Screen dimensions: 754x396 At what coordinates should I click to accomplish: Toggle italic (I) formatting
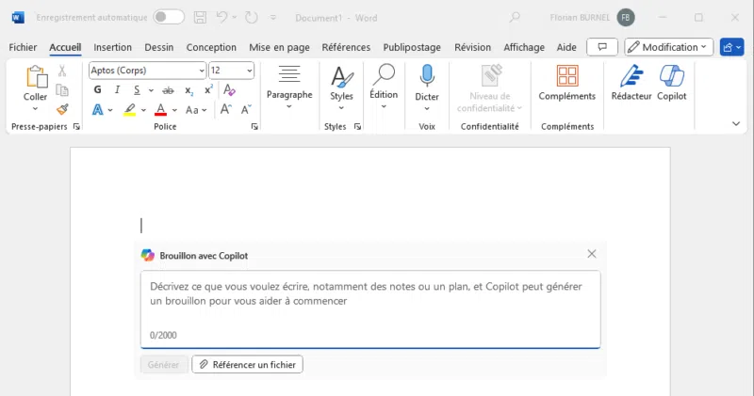pyautogui.click(x=117, y=89)
